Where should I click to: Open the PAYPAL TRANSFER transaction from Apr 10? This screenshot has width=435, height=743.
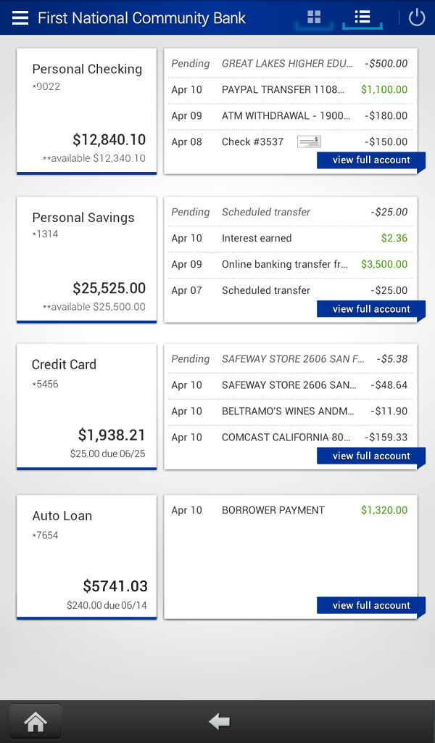(x=290, y=89)
